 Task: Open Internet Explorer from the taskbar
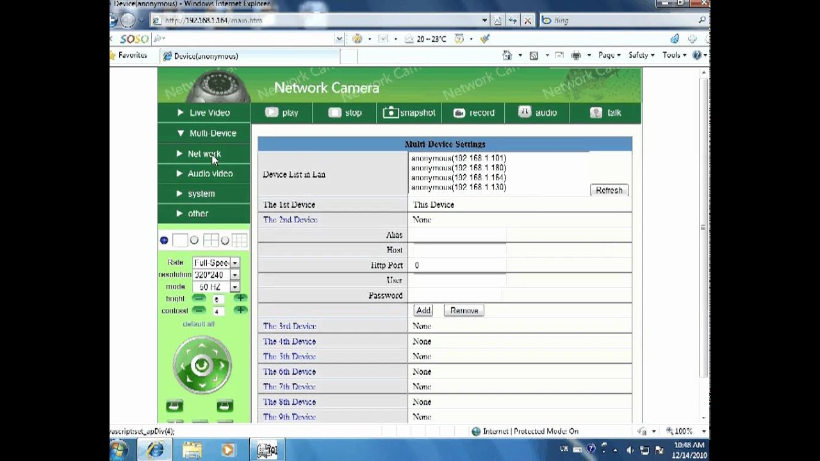[x=156, y=450]
